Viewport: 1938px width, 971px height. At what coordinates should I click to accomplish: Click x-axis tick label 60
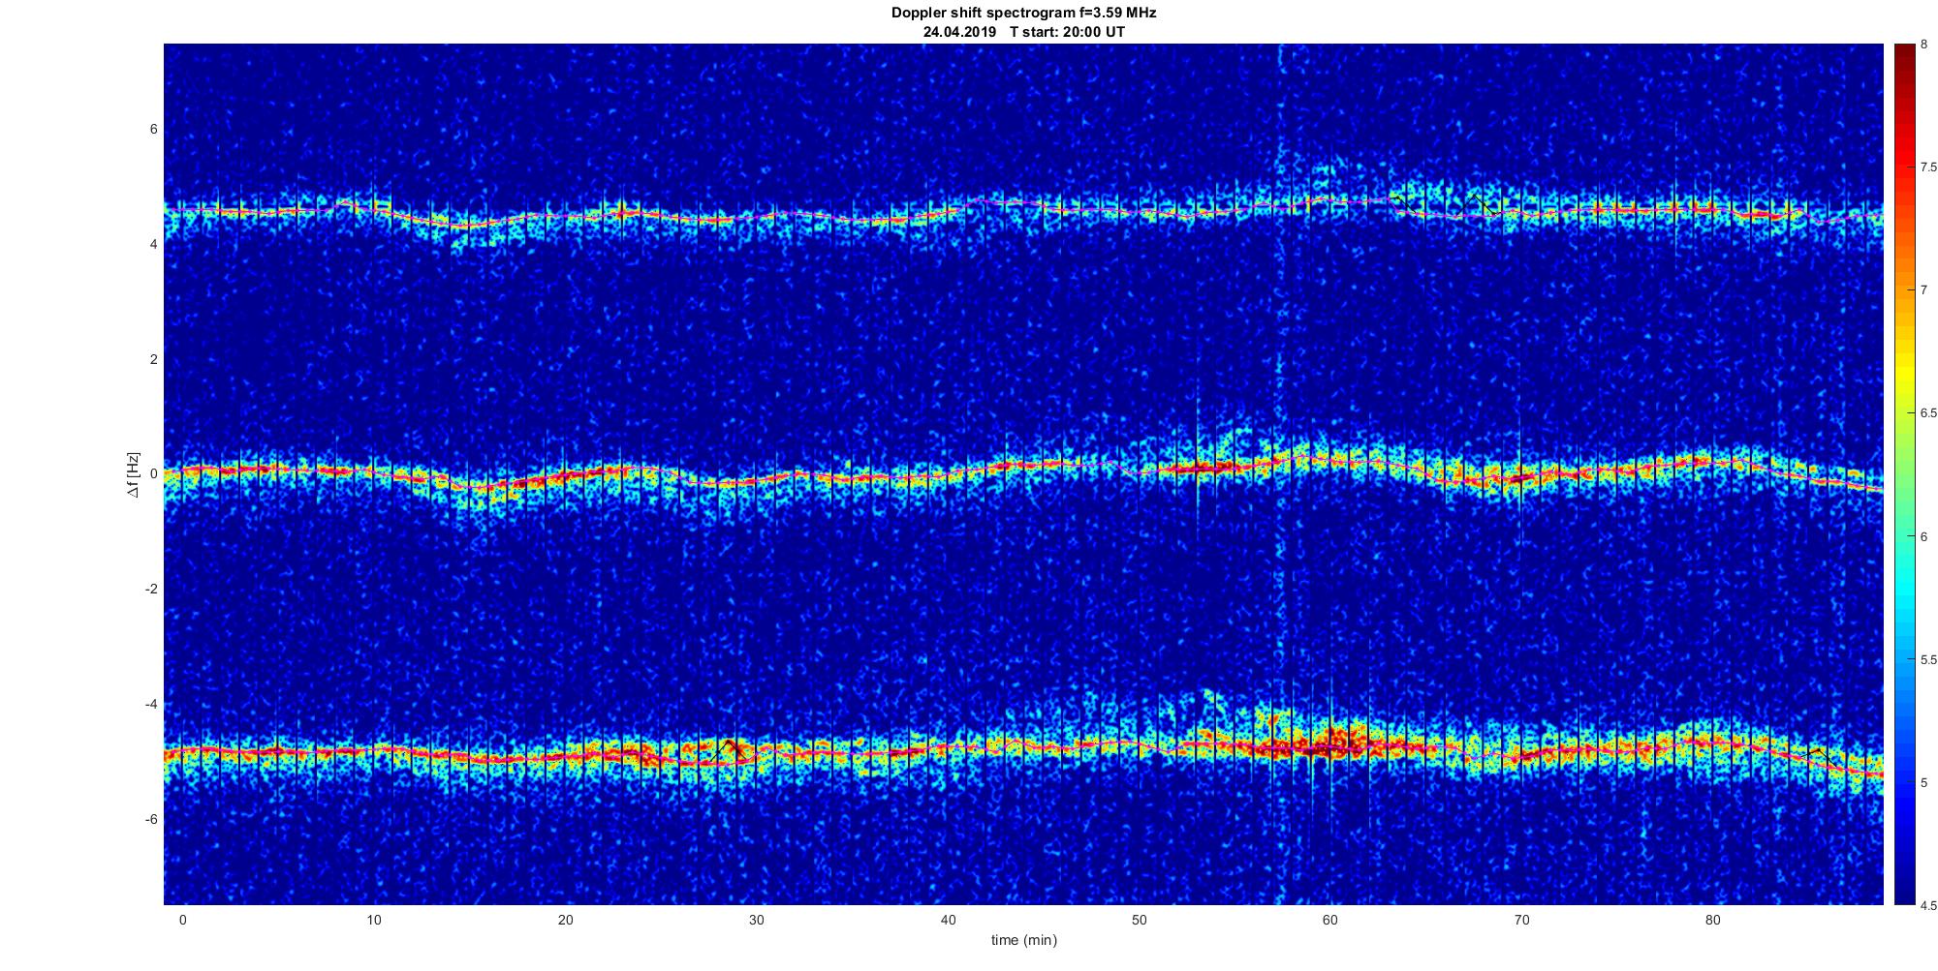[1330, 920]
